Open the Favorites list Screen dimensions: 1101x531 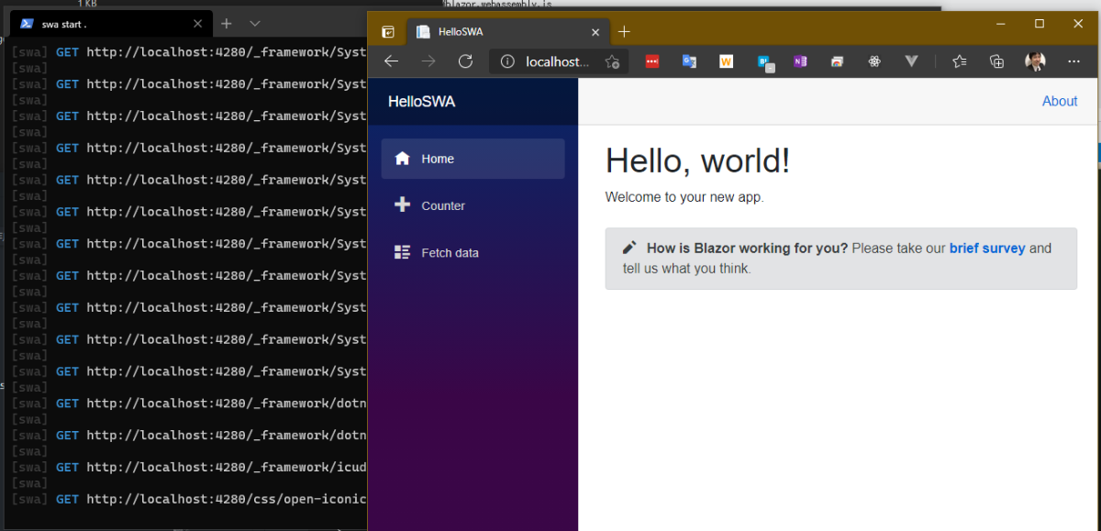point(959,61)
